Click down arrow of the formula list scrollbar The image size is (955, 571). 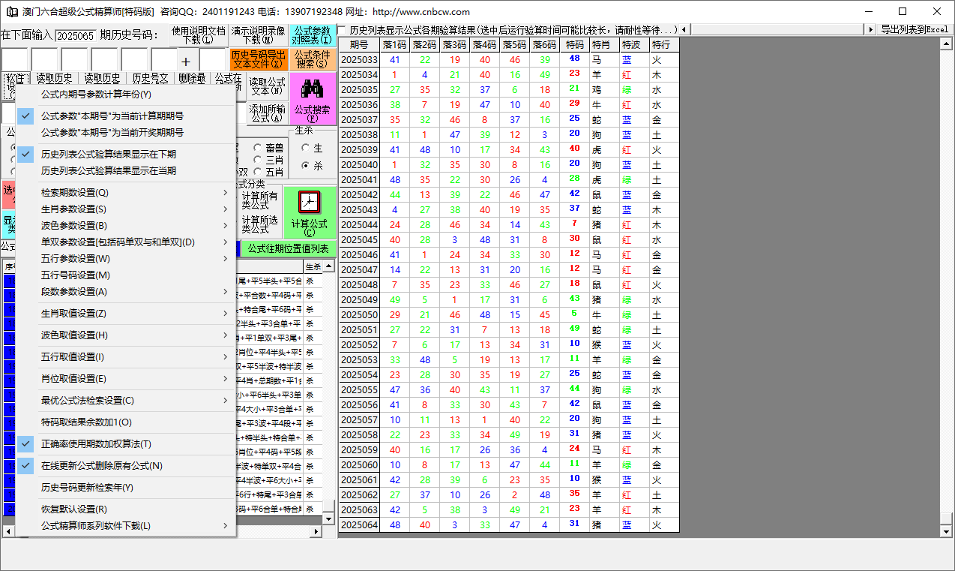[328, 518]
